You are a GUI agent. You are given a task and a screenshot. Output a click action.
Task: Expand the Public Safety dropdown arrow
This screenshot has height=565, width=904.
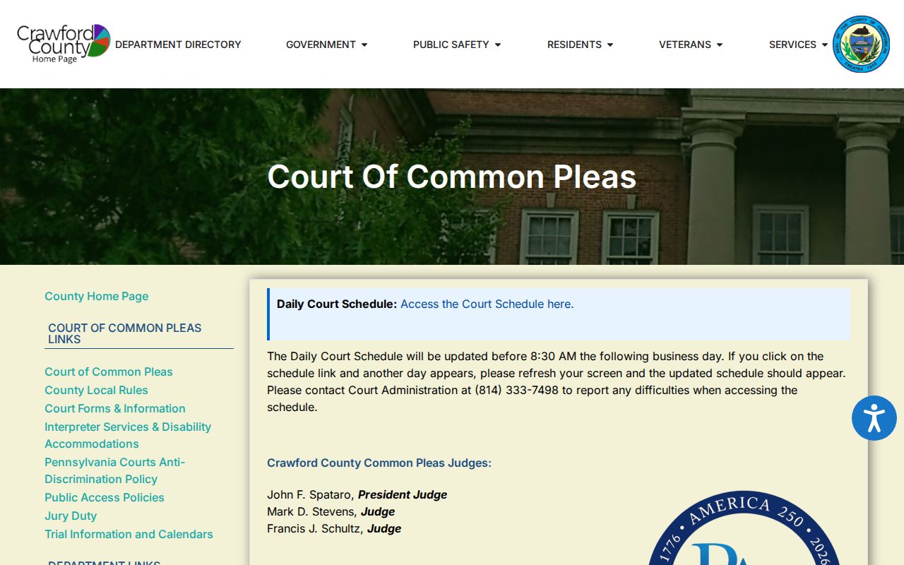click(x=497, y=44)
